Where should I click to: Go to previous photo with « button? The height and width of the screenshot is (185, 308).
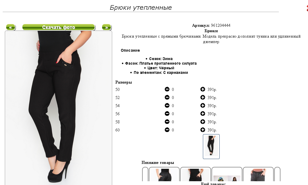(x=11, y=27)
